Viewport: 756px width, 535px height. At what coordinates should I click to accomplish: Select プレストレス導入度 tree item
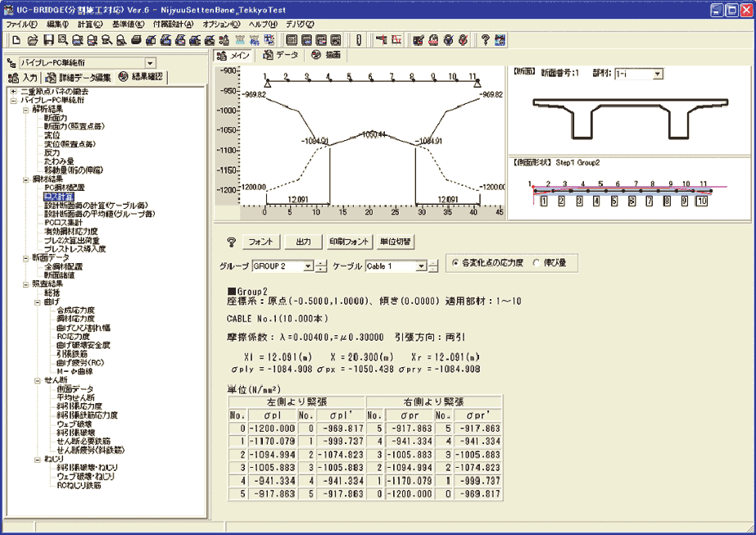pyautogui.click(x=75, y=249)
